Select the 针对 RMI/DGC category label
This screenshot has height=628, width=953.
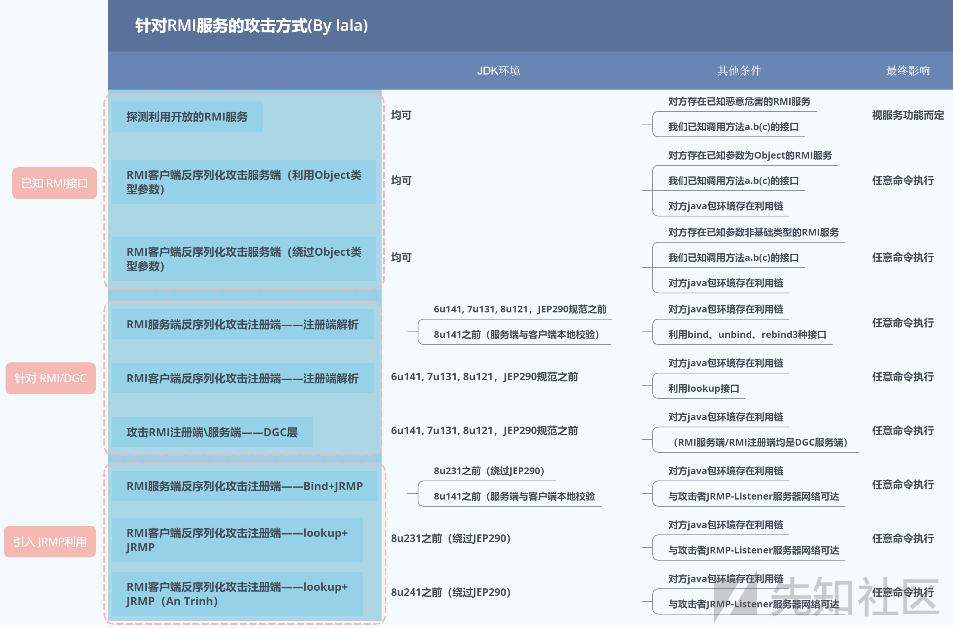pyautogui.click(x=50, y=378)
